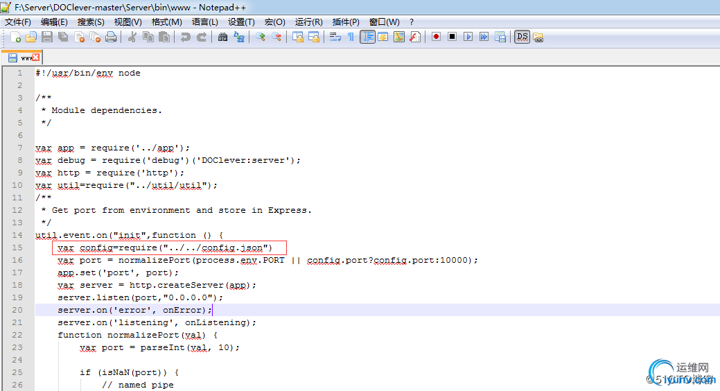
Task: Stop macro recording with black square
Action: pos(453,37)
